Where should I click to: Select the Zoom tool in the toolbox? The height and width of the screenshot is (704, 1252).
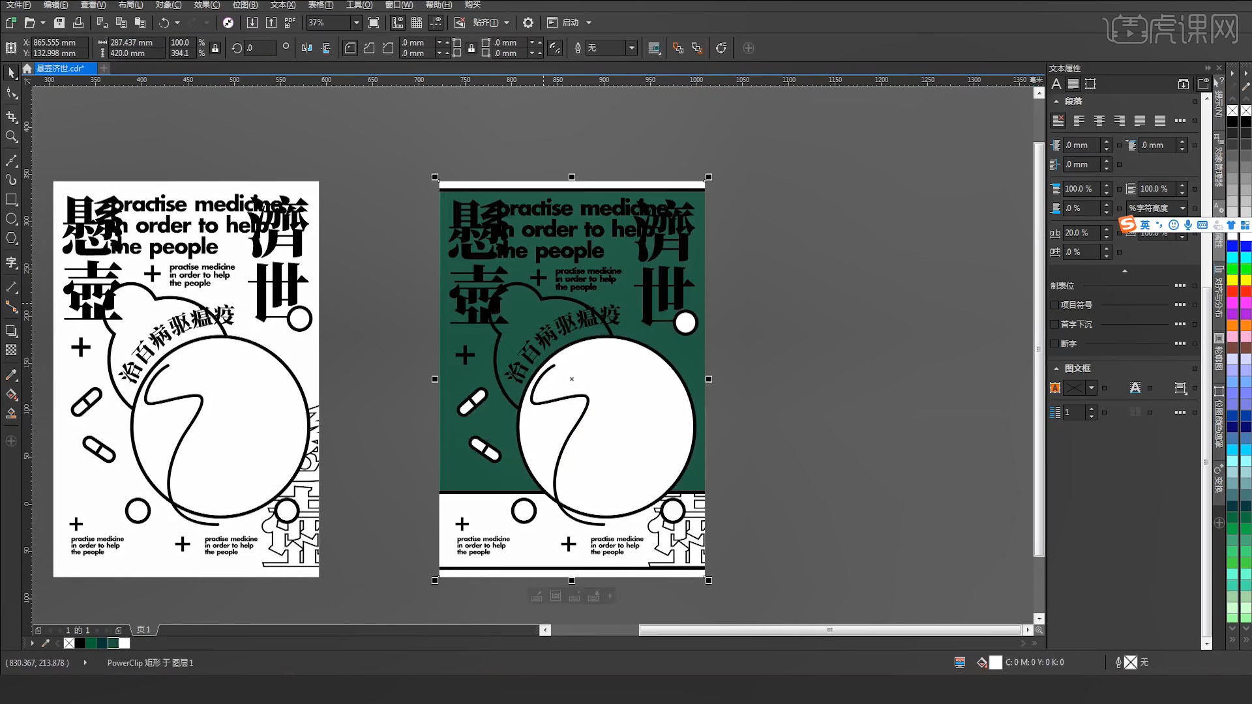point(11,136)
